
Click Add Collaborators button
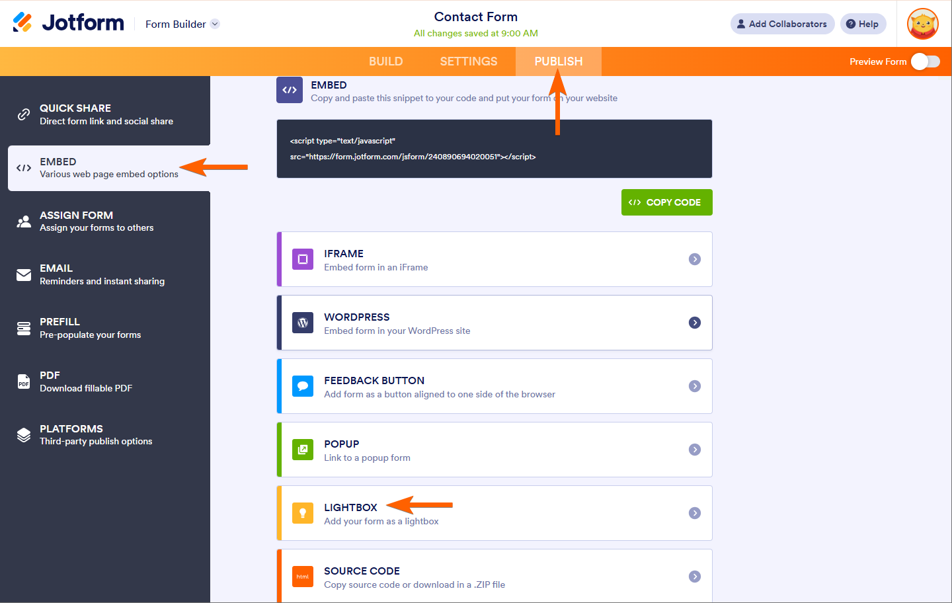(x=782, y=24)
